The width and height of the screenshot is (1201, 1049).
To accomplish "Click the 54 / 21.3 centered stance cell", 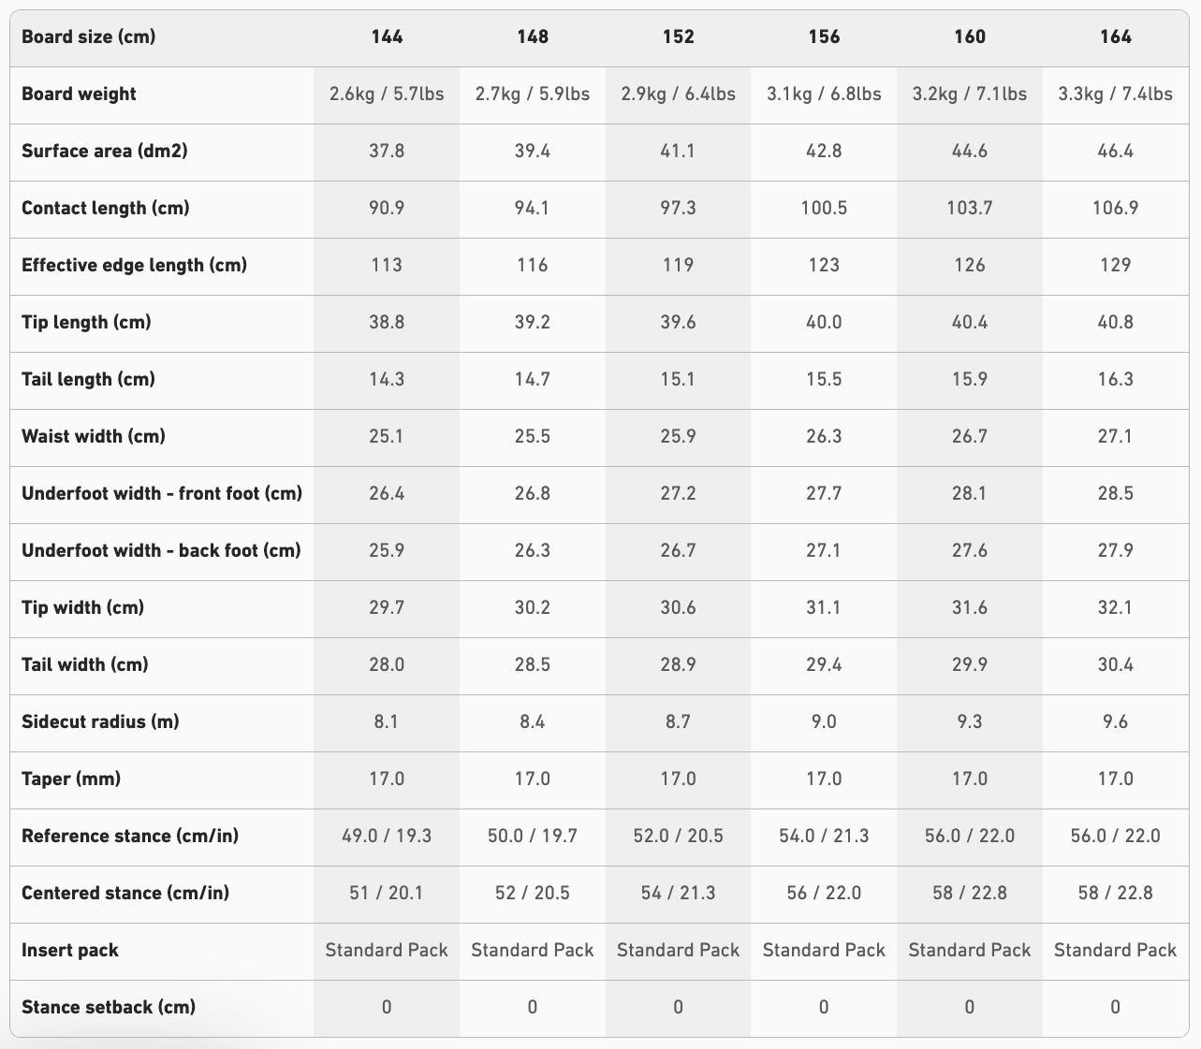I will click(678, 893).
